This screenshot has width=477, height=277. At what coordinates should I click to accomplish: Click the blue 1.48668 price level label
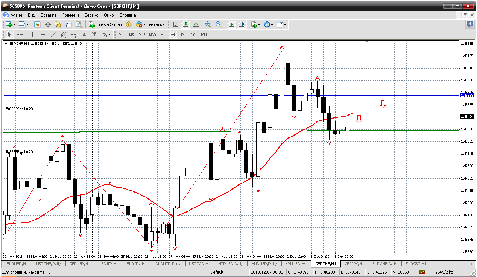(x=467, y=95)
